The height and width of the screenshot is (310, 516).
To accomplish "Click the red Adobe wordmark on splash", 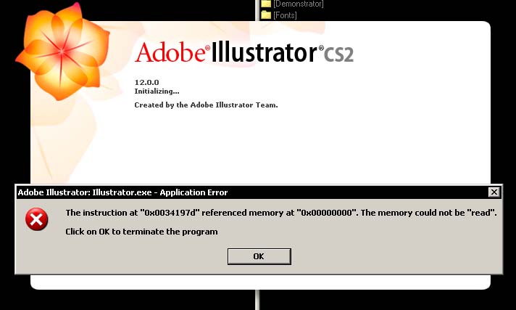I will (x=172, y=52).
